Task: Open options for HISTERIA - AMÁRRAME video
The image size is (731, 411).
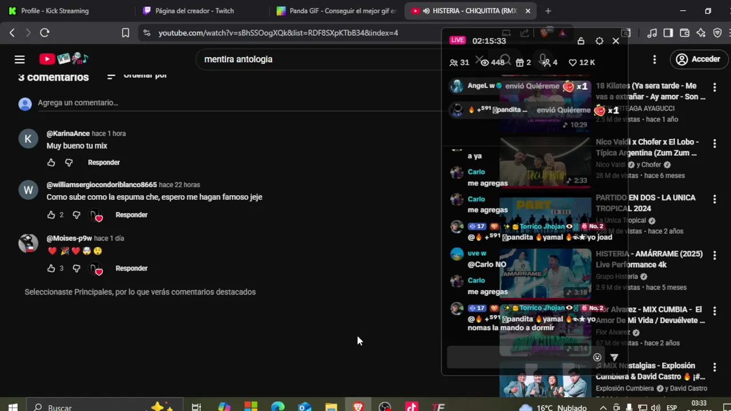Action: (x=714, y=255)
